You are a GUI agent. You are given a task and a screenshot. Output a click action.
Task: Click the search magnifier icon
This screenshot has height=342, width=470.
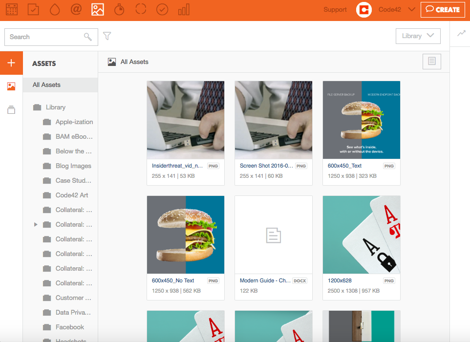pyautogui.click(x=88, y=37)
